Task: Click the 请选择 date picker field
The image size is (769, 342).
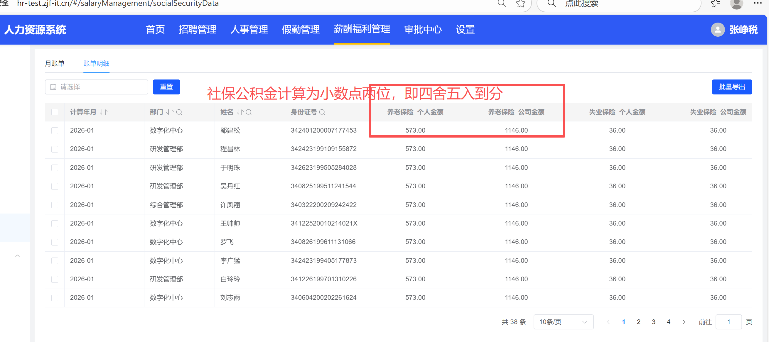Action: tap(97, 87)
